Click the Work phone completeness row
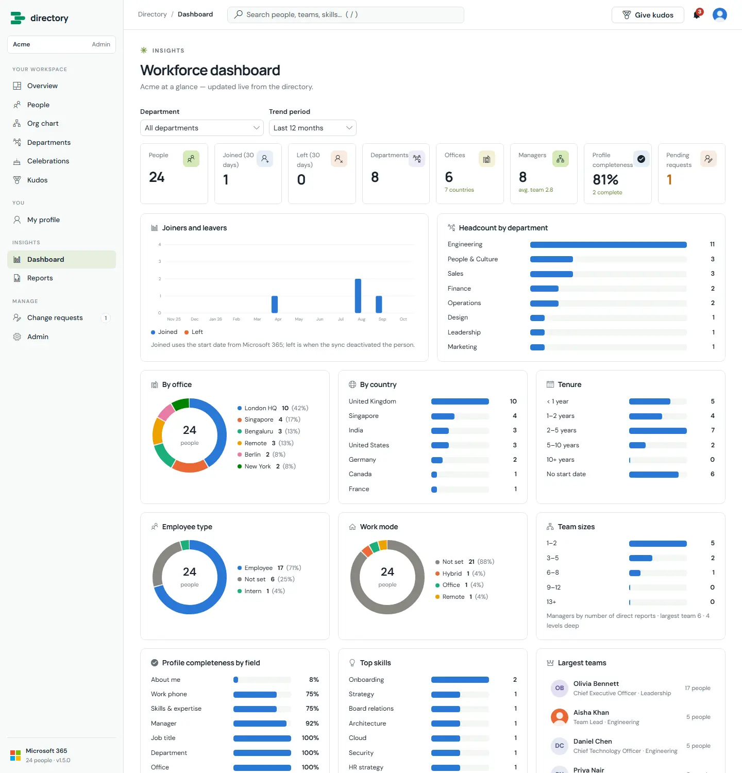This screenshot has height=773, width=742. (x=235, y=694)
